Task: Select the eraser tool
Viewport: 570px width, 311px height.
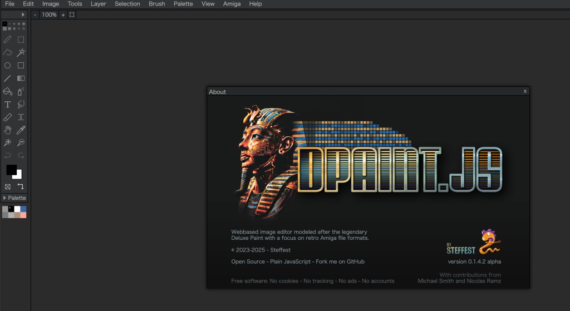Action: pyautogui.click(x=8, y=117)
